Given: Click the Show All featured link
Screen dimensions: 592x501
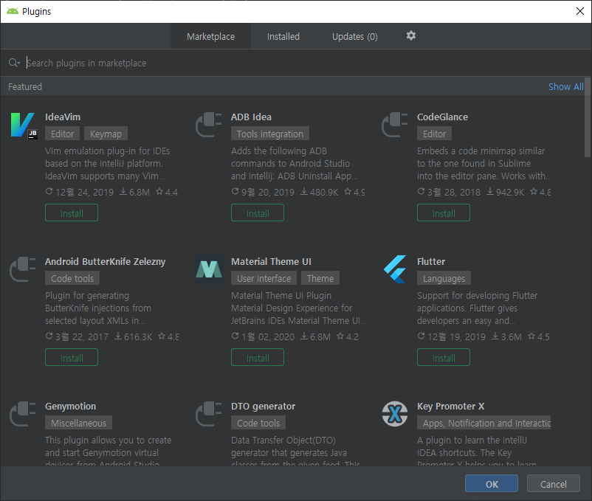Looking at the screenshot, I should [x=565, y=87].
